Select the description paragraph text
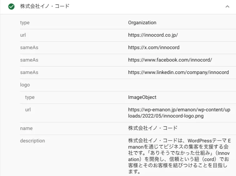 (x=179, y=156)
